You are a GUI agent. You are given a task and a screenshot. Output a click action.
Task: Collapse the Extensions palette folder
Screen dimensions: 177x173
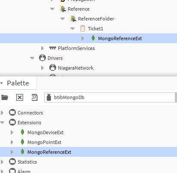pos(2,123)
